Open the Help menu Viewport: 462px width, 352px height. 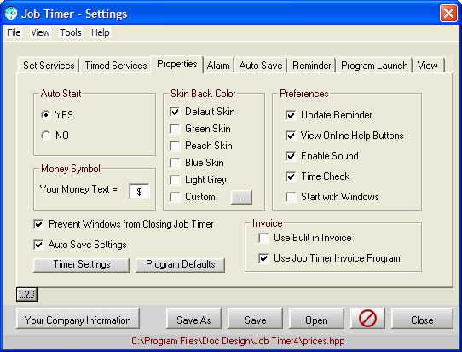101,32
